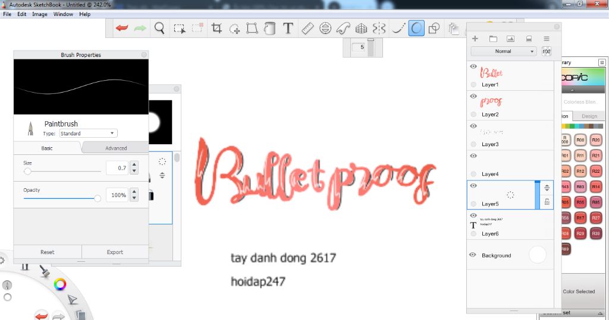Open the File menu

coord(7,14)
